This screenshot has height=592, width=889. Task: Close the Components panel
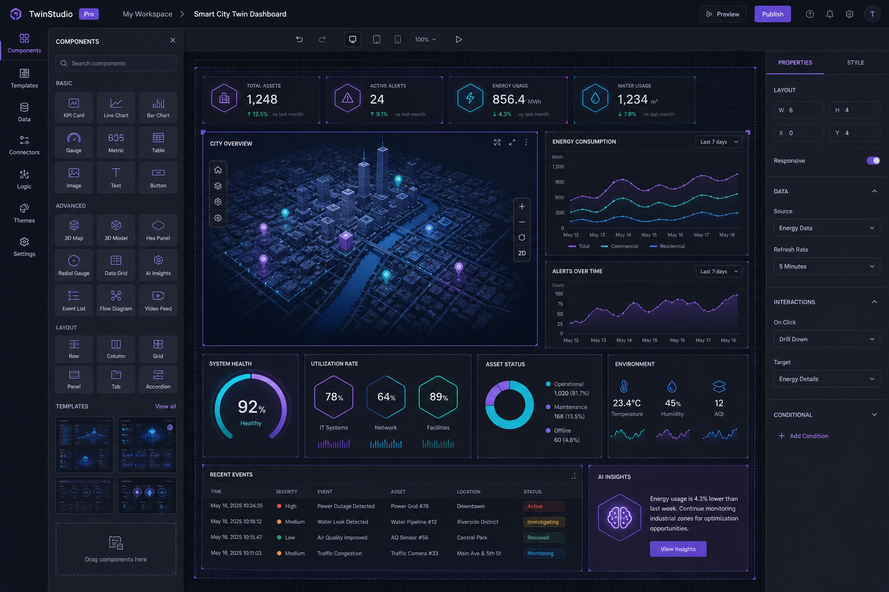(x=172, y=40)
